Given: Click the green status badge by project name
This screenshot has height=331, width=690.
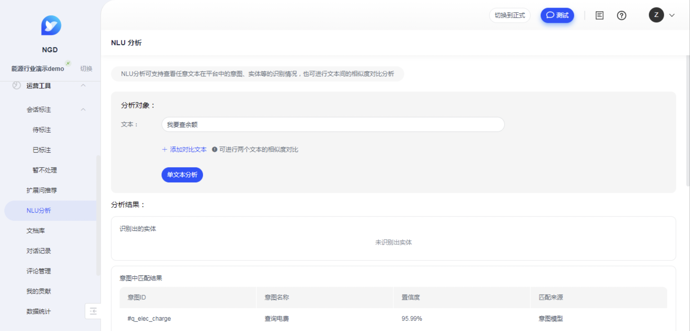Looking at the screenshot, I should pyautogui.click(x=68, y=63).
